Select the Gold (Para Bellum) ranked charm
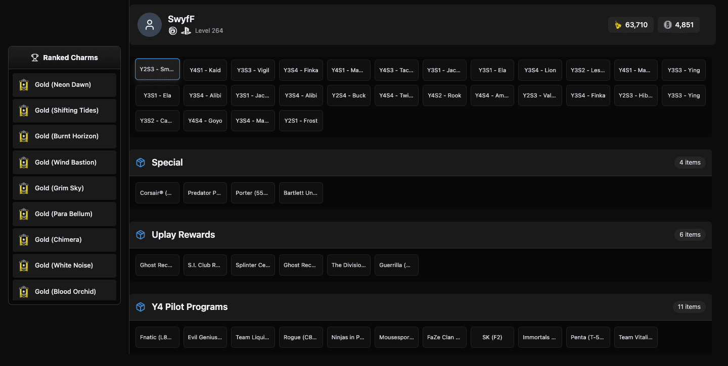Image resolution: width=728 pixels, height=366 pixels. (64, 214)
